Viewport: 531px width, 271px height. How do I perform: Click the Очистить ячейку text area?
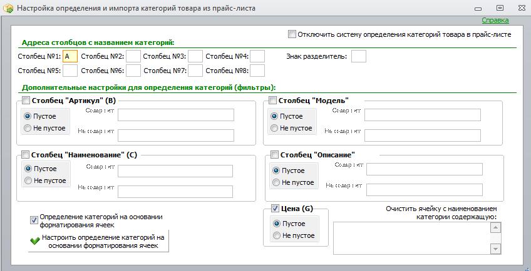click(x=411, y=239)
